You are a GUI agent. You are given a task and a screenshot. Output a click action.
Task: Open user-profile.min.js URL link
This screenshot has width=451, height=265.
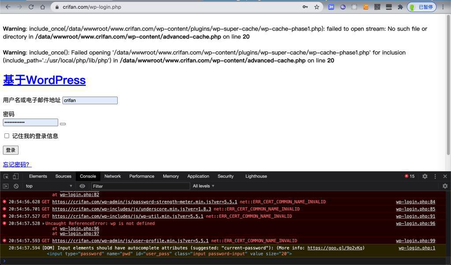[130, 241]
